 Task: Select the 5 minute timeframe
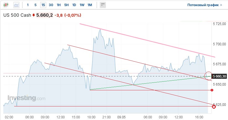pyautogui.click(x=35, y=5)
